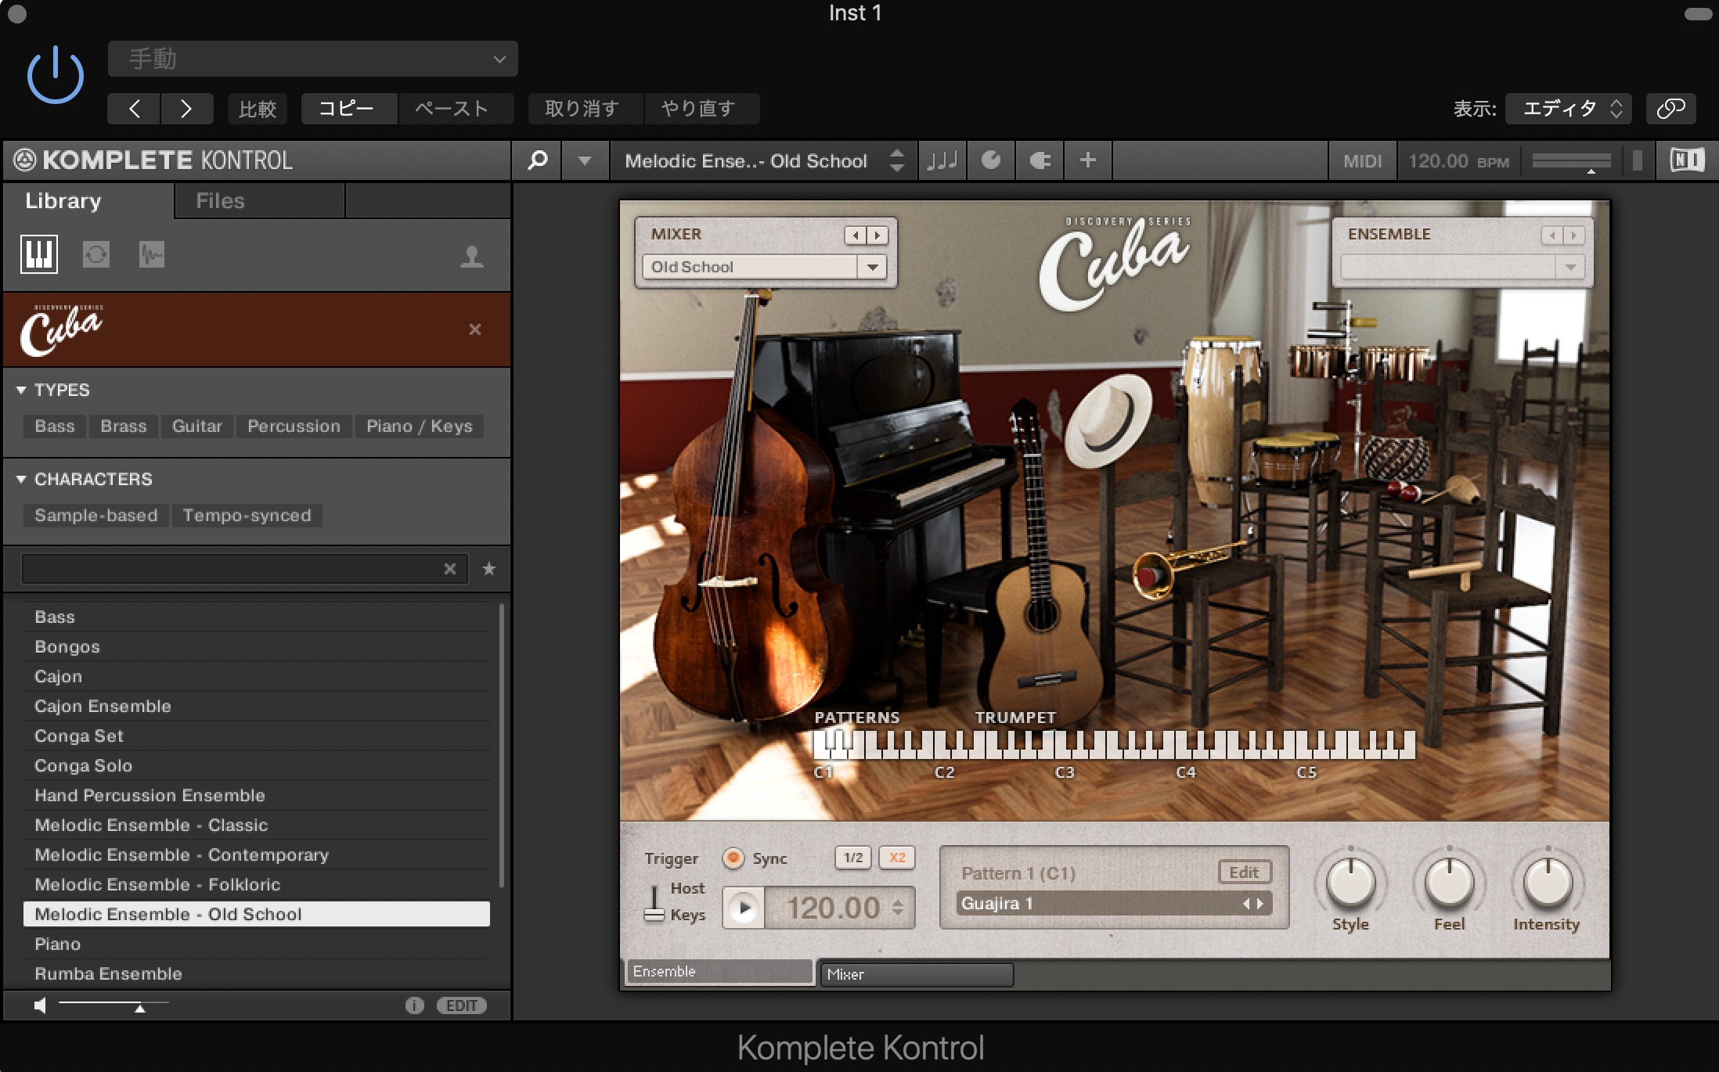Click the Edit pattern button

[1244, 872]
